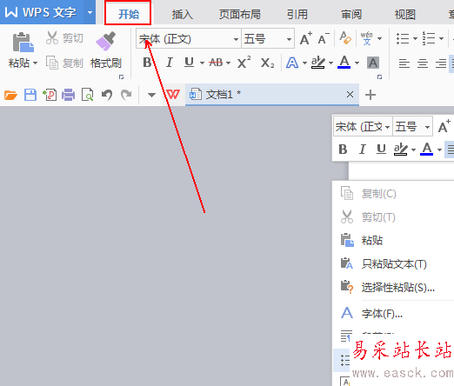Toggle Underline in the main ribbon
Screen dimensions: 454x386
(189, 63)
